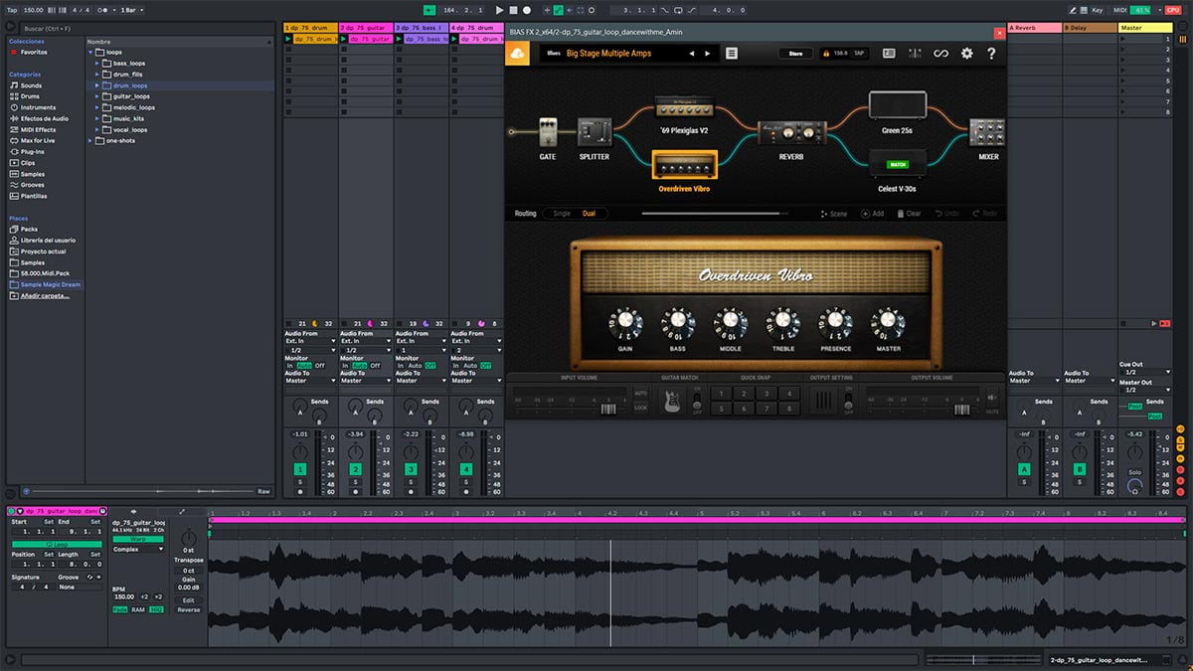
Task: Select the Celest V-30s cabinet
Action: pos(898,164)
